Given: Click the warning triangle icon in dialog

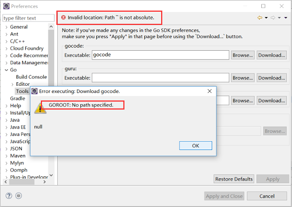Looking at the screenshot, I should (40, 108).
